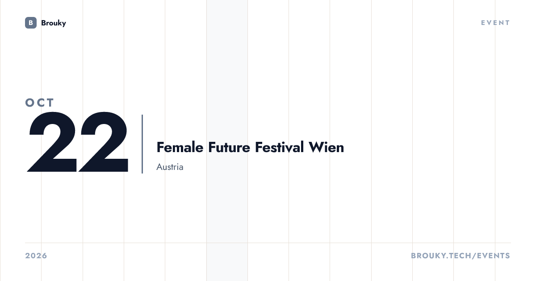Click the vertical divider beside the date
536x281 pixels.
(x=142, y=144)
